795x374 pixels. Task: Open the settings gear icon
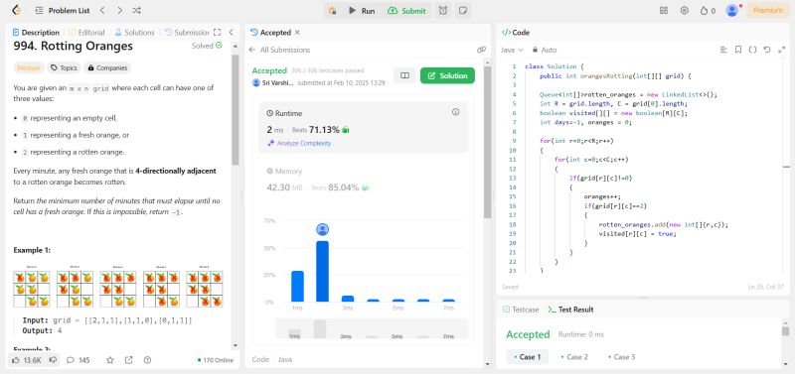pos(685,10)
